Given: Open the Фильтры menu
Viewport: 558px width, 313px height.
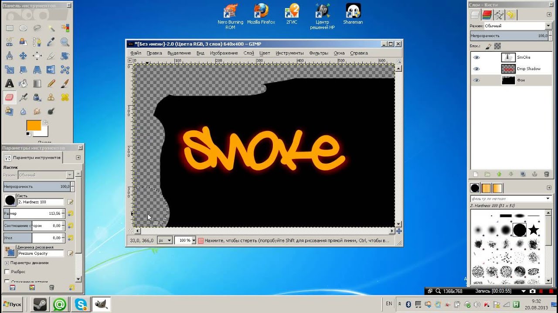Looking at the screenshot, I should pyautogui.click(x=318, y=53).
